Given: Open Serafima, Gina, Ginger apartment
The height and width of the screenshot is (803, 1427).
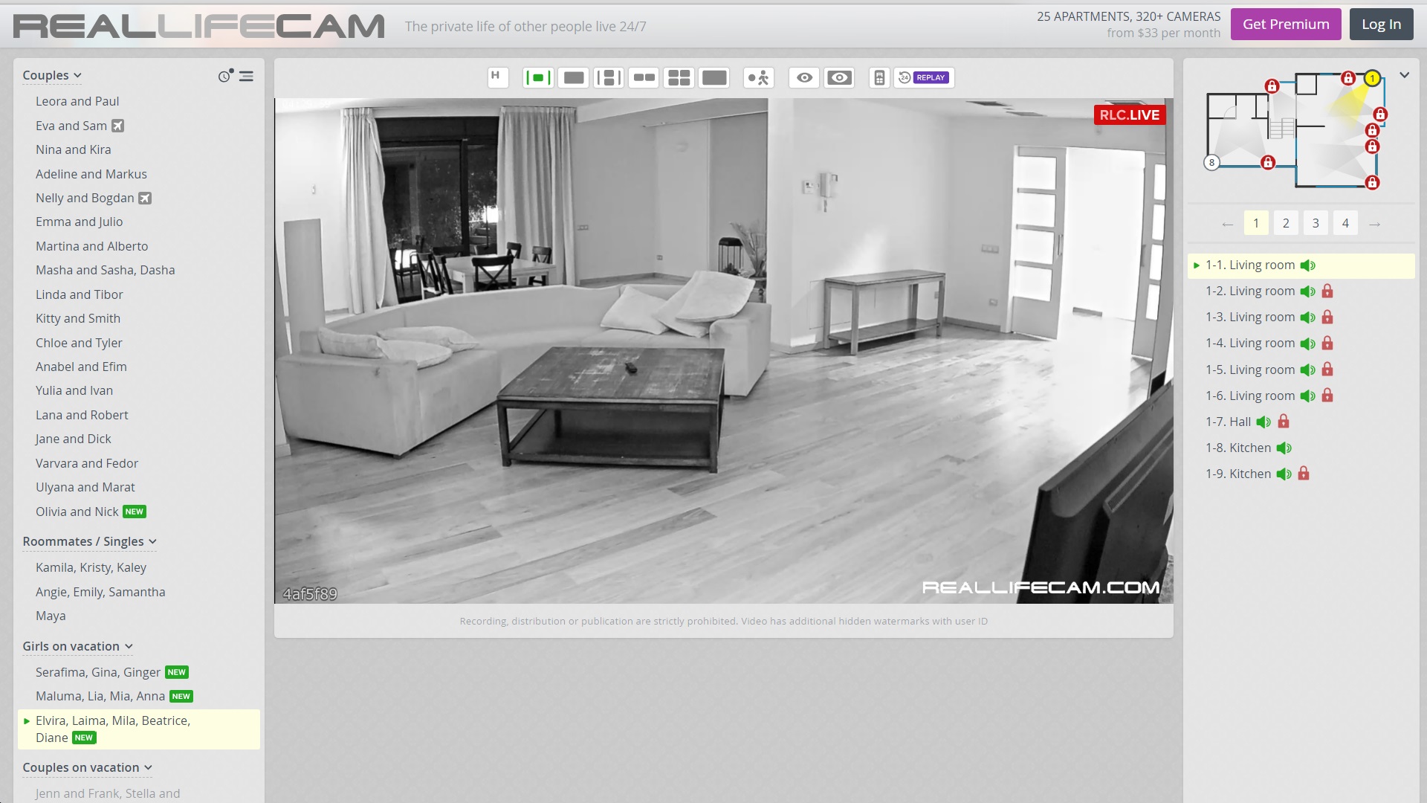Looking at the screenshot, I should 98,672.
